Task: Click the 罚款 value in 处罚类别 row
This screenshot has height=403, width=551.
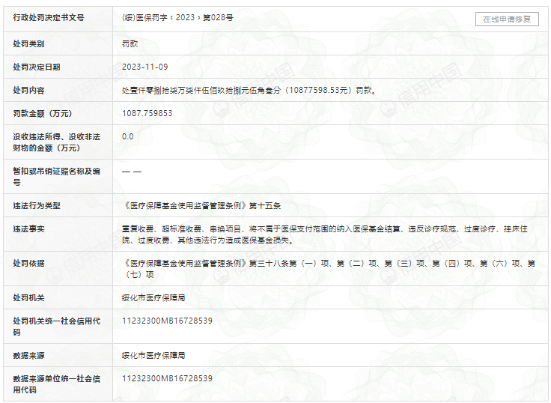Action: coord(130,43)
